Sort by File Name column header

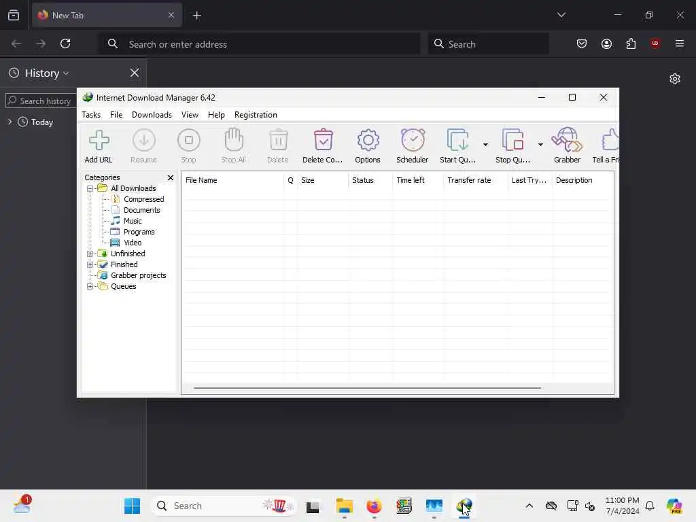tap(232, 180)
